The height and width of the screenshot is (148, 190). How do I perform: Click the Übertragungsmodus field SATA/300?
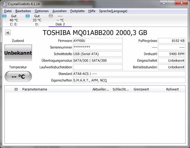[98, 61]
